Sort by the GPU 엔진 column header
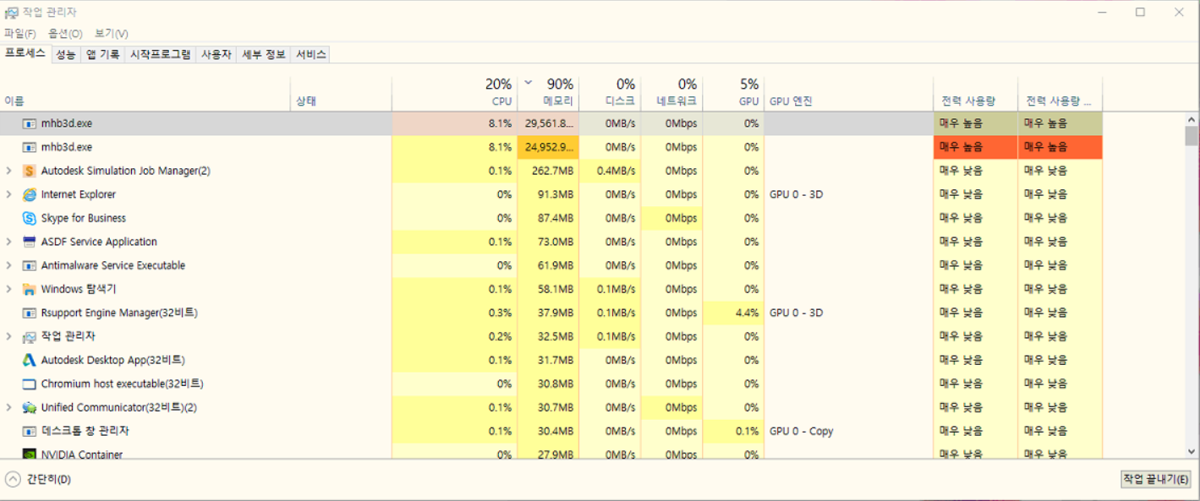 [848, 93]
